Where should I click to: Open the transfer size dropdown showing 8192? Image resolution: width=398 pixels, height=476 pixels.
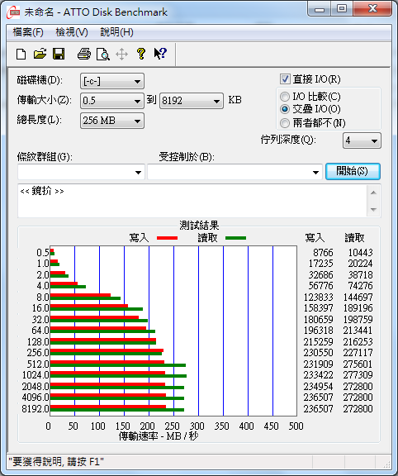click(191, 101)
